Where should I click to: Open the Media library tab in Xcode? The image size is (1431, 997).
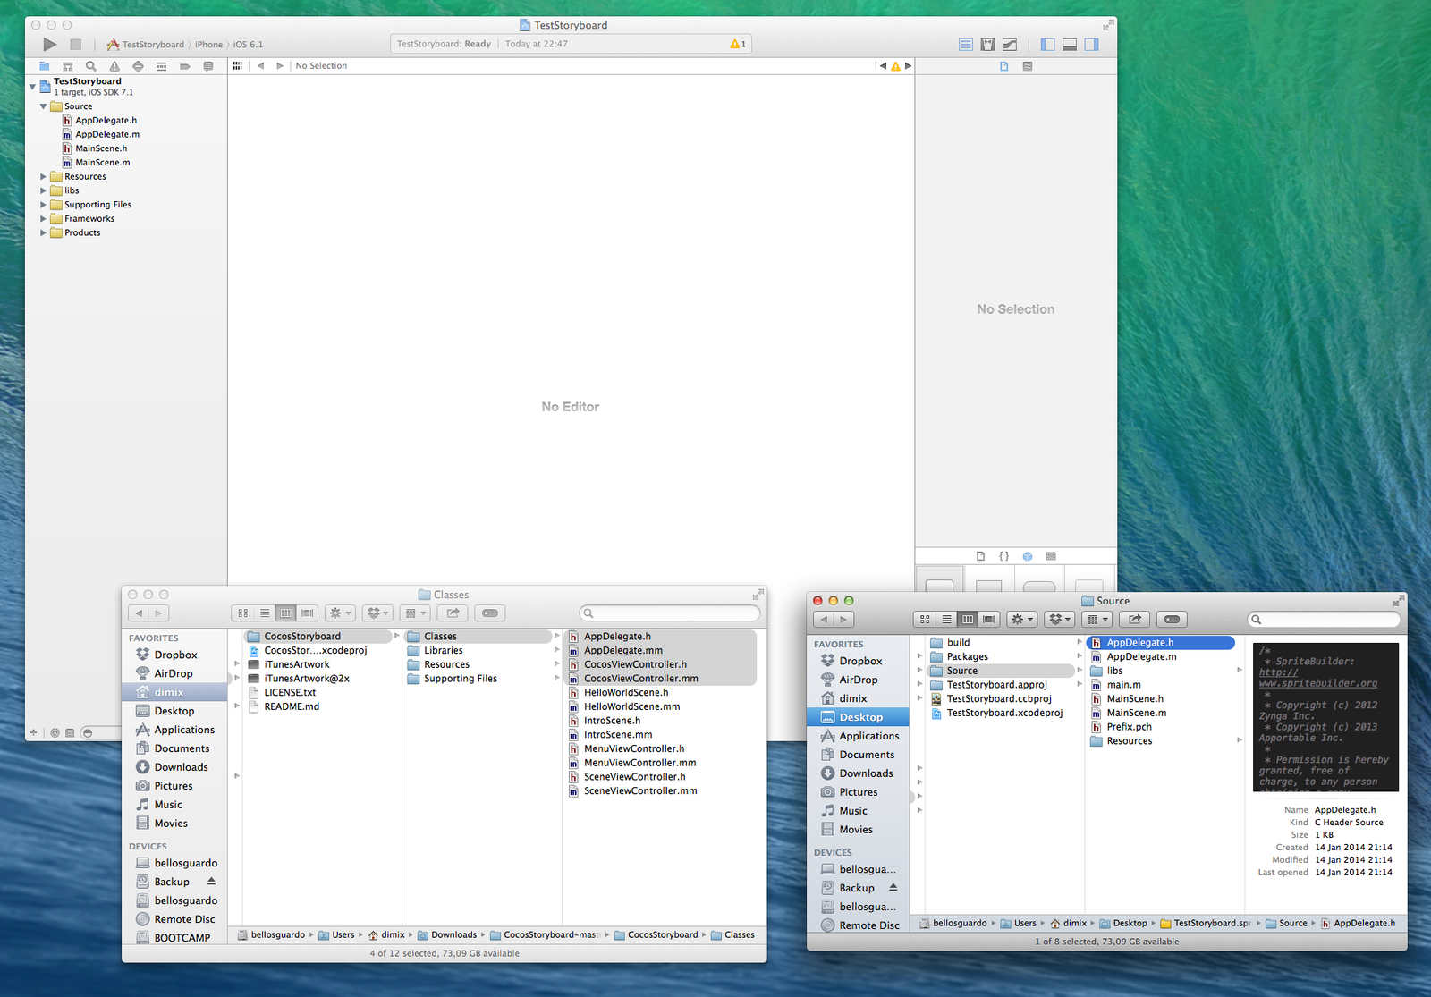coord(1051,556)
